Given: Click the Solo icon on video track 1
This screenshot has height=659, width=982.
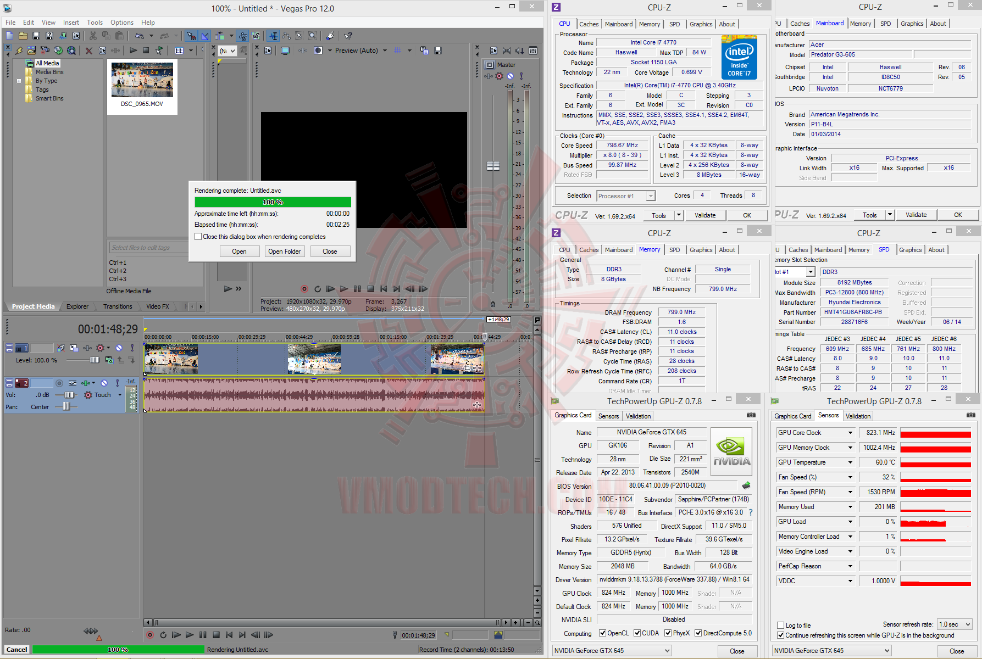Looking at the screenshot, I should (x=132, y=348).
